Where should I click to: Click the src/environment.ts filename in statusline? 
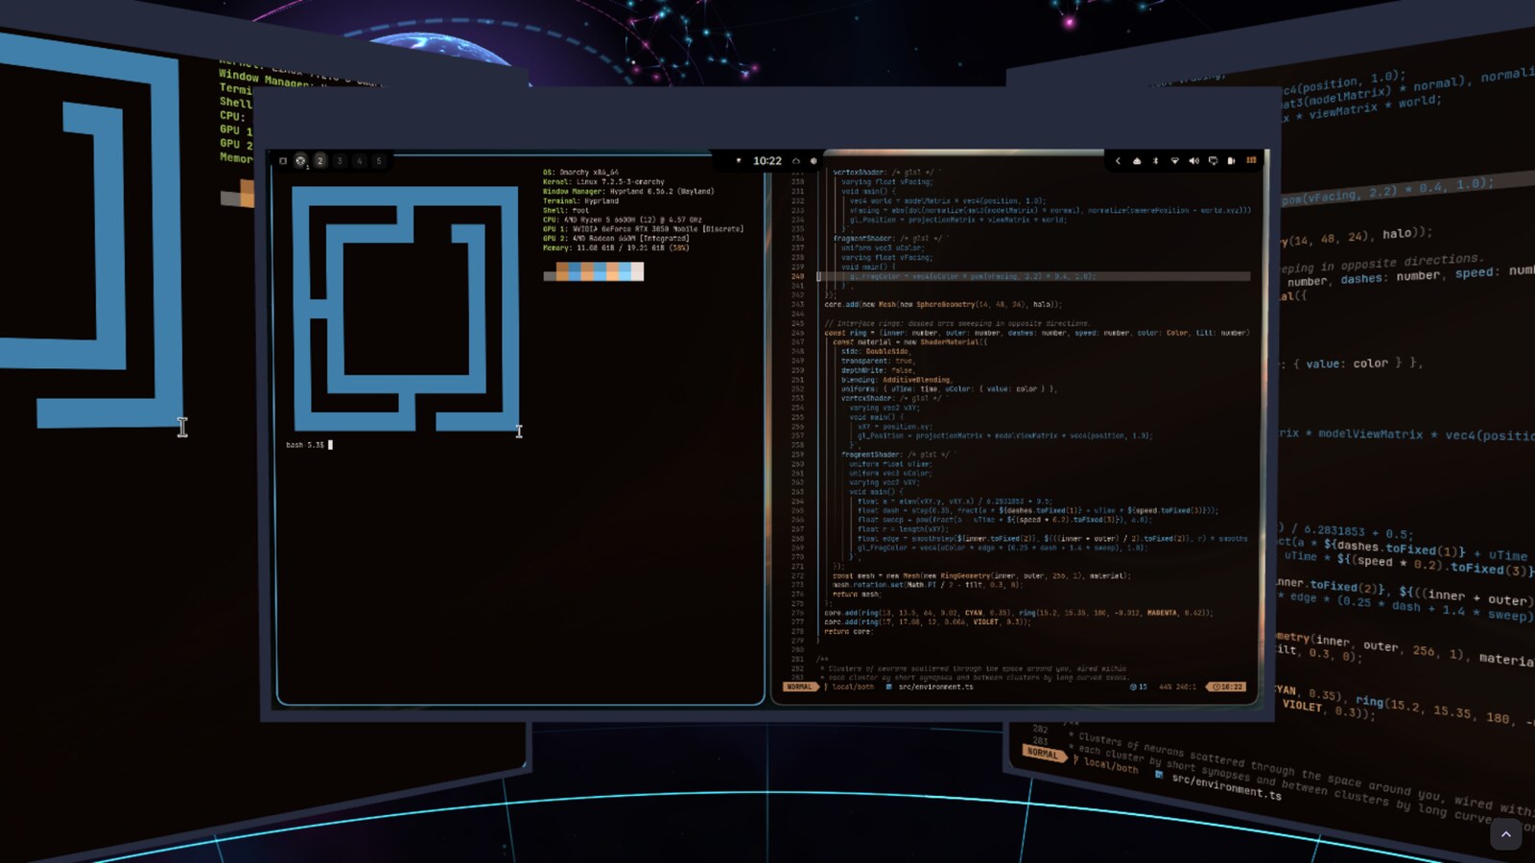tap(936, 687)
